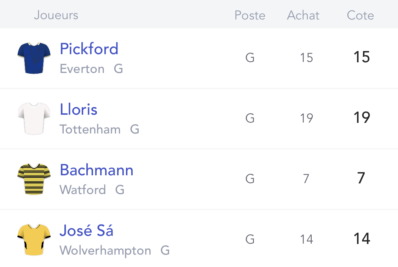Select Bachmann's bold cote value 7
Screen dimensions: 398x267
pos(361,178)
